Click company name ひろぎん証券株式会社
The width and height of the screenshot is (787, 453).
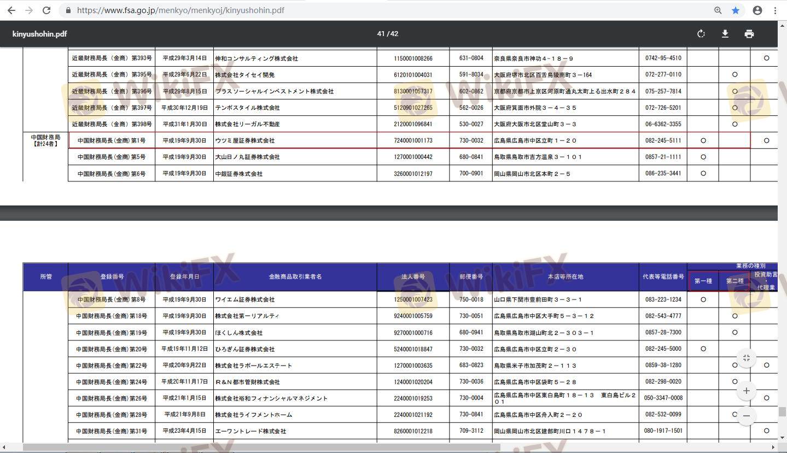(x=245, y=349)
